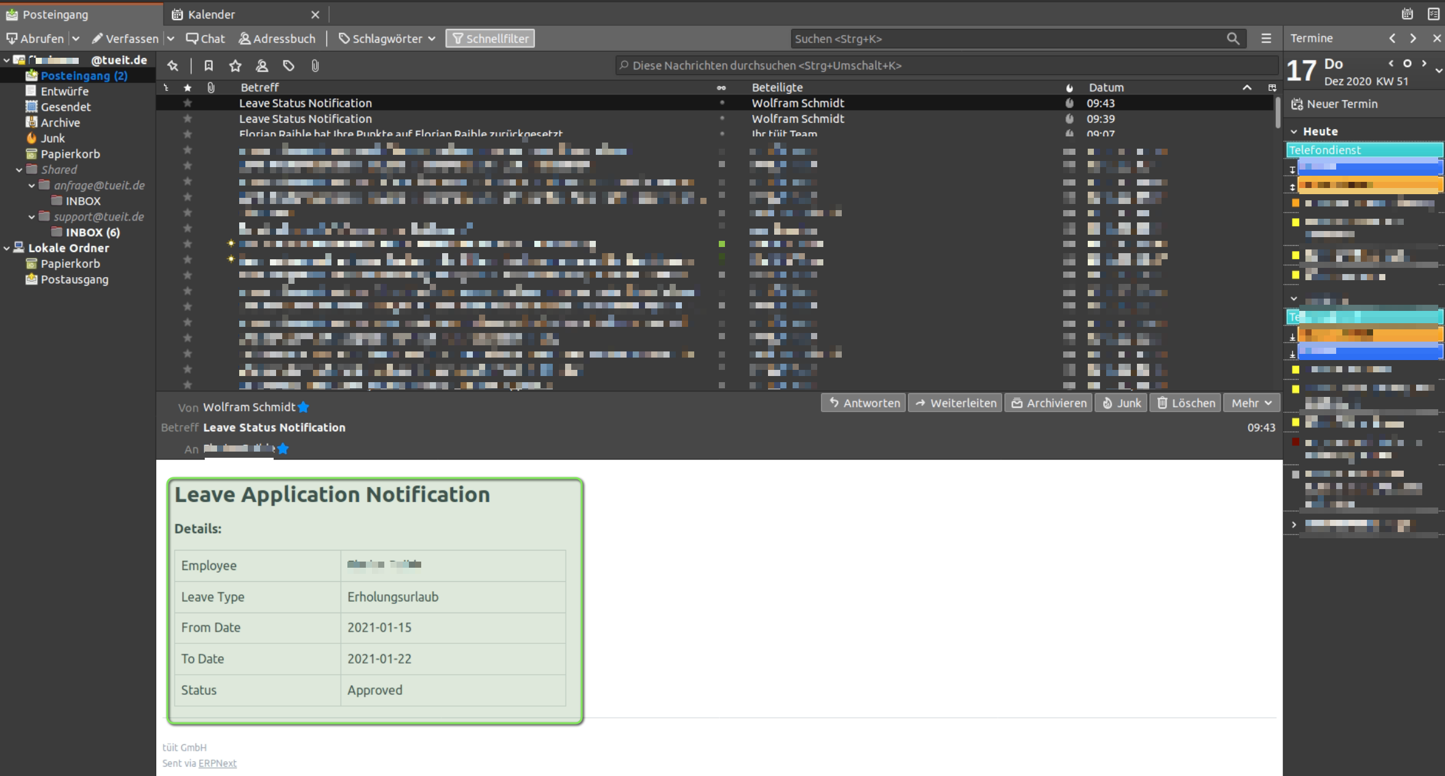Close the Termine today pane
The width and height of the screenshot is (1445, 776).
coord(1436,38)
